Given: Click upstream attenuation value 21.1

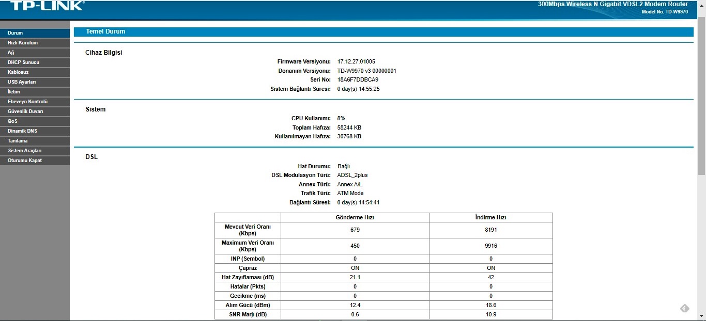Looking at the screenshot, I should pyautogui.click(x=355, y=278).
